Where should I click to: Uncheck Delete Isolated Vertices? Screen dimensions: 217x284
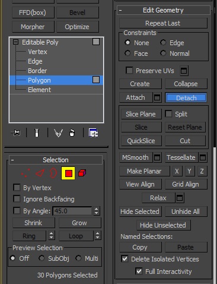pyautogui.click(x=125, y=258)
